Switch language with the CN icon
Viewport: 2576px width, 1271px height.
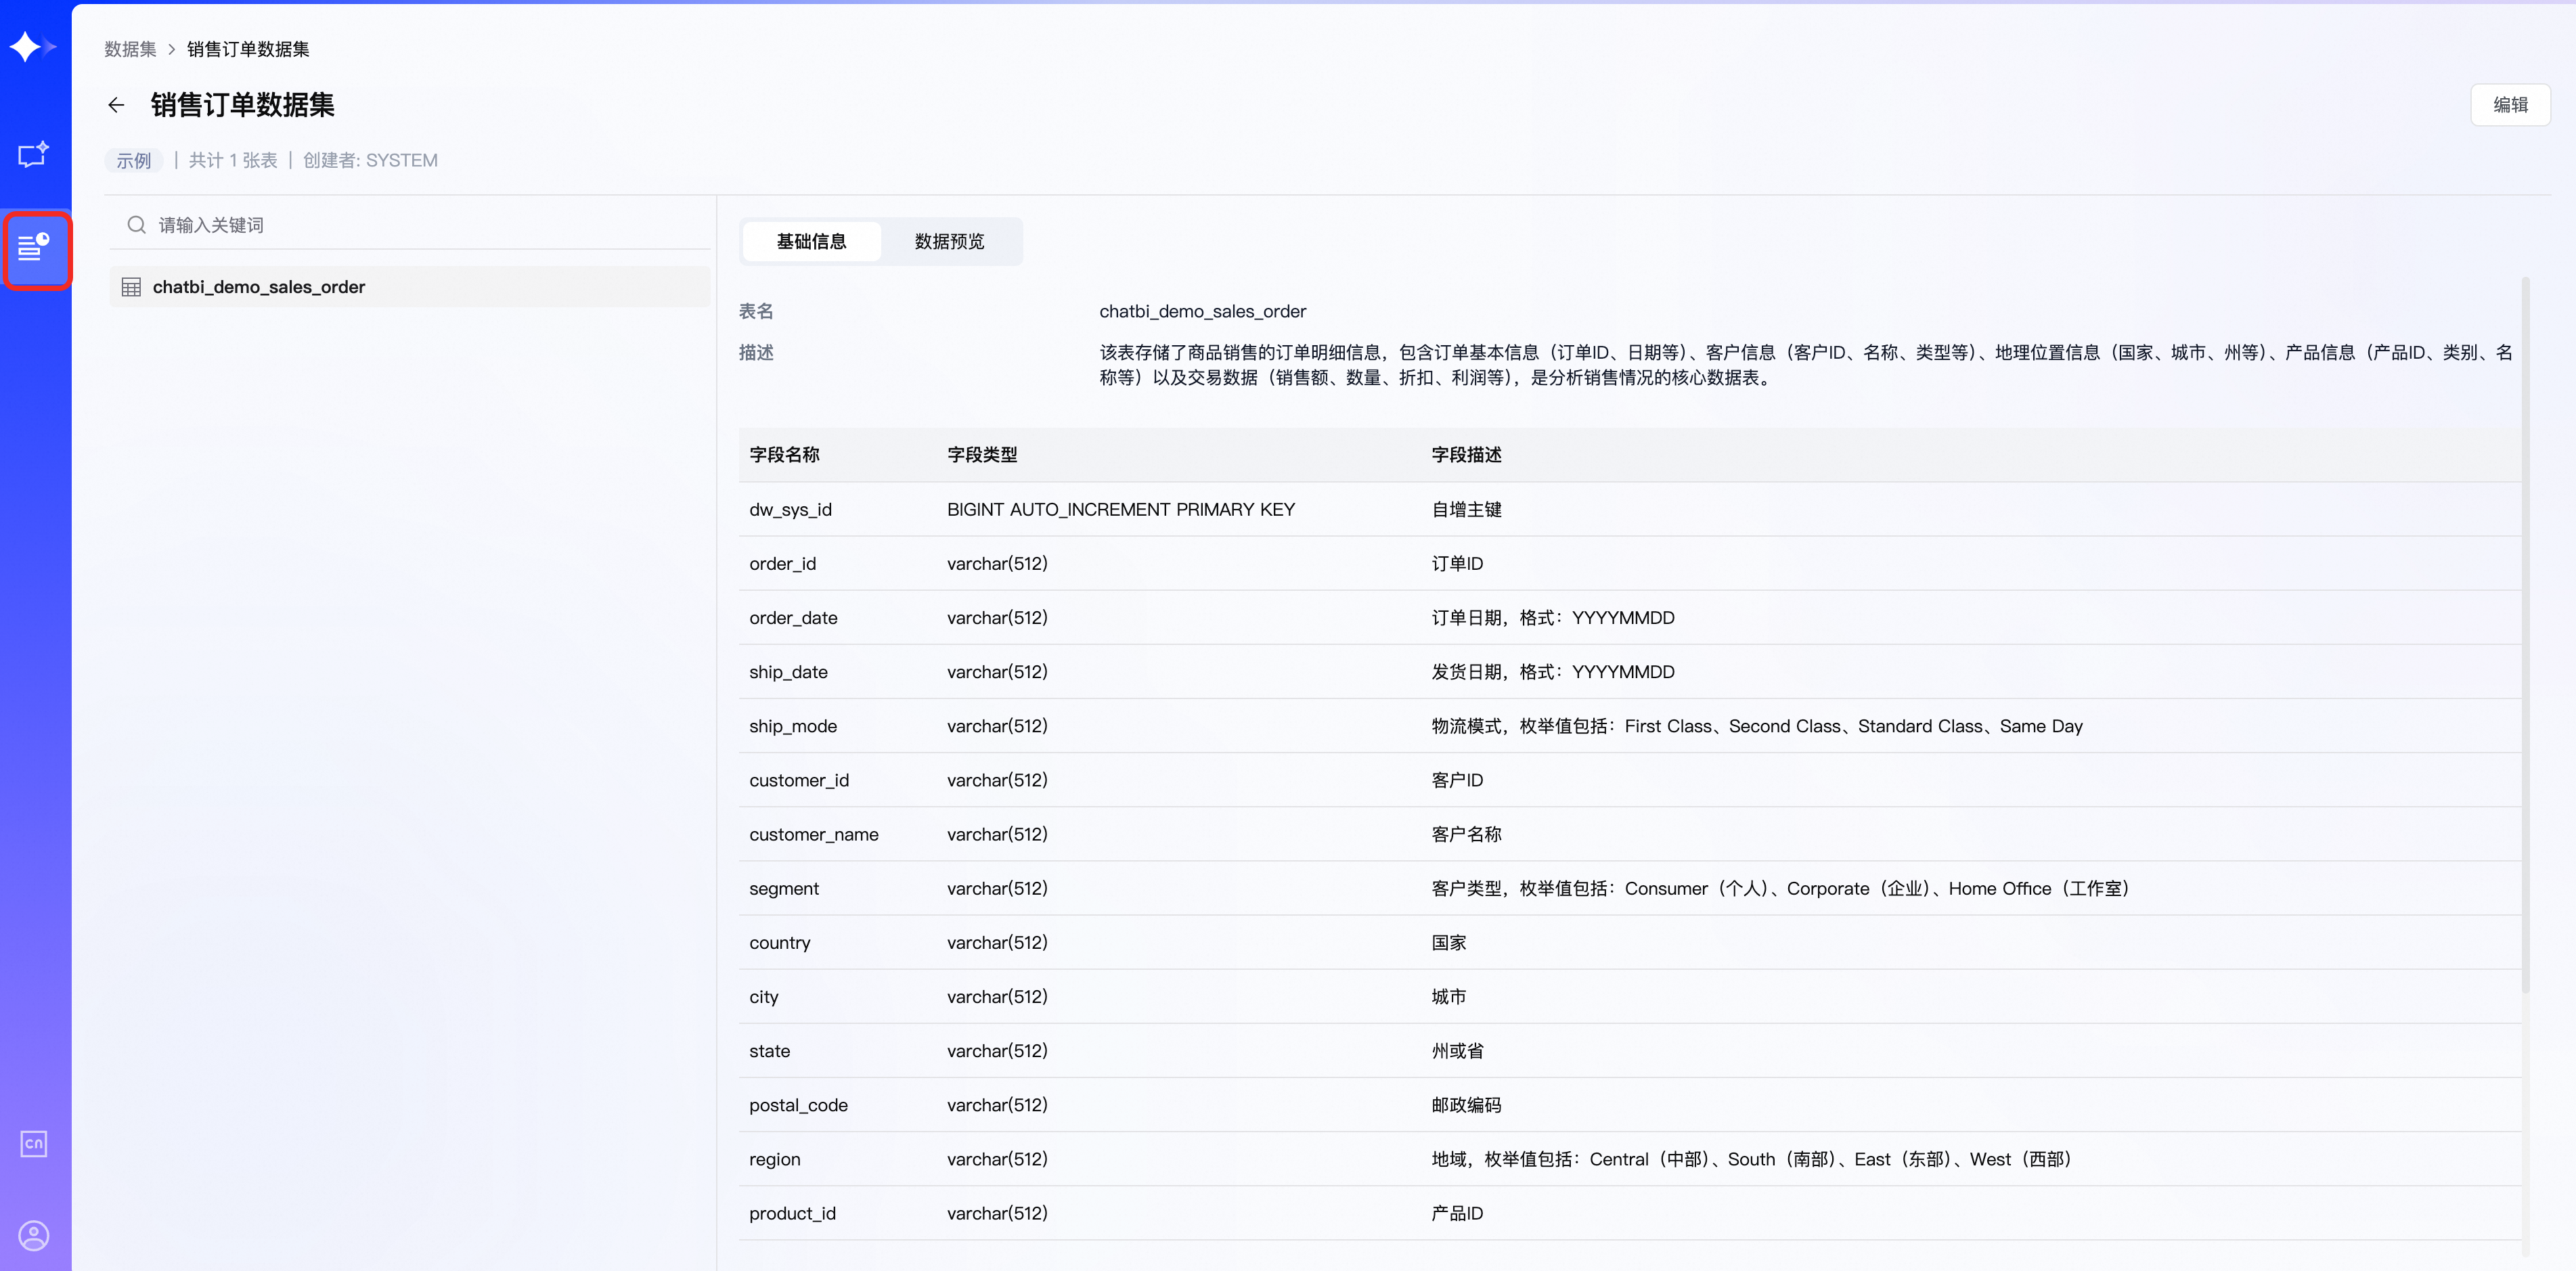(x=34, y=1143)
